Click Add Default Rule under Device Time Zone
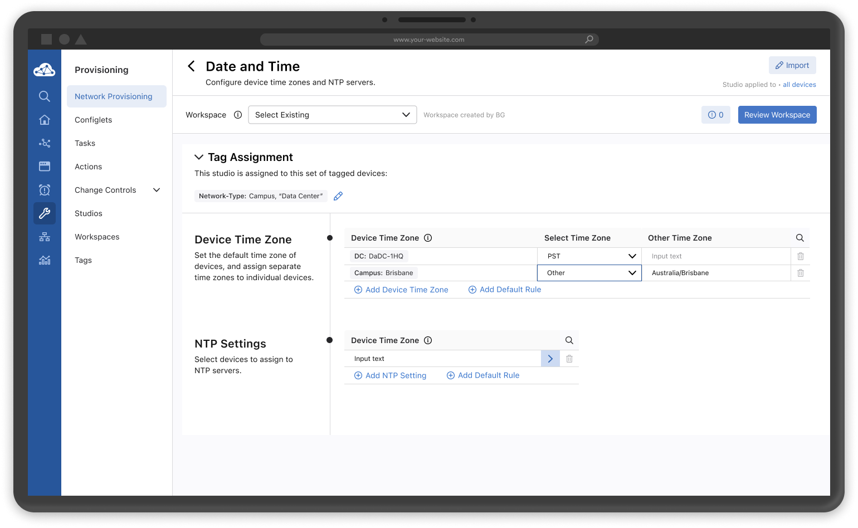The height and width of the screenshot is (528, 858). click(505, 290)
